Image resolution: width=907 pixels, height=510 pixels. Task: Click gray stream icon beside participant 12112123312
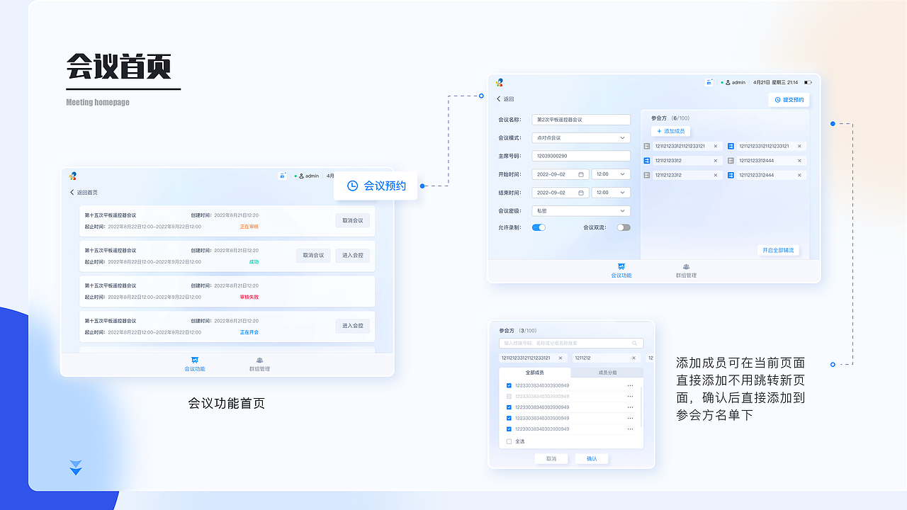tap(647, 175)
